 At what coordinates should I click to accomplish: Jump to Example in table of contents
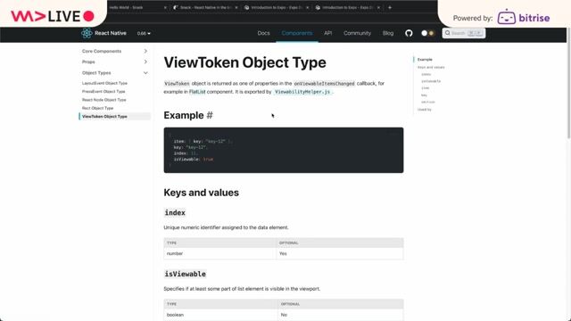425,60
